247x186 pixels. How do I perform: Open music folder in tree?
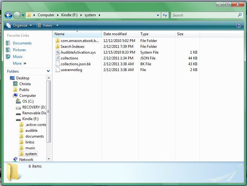[x=30, y=148]
